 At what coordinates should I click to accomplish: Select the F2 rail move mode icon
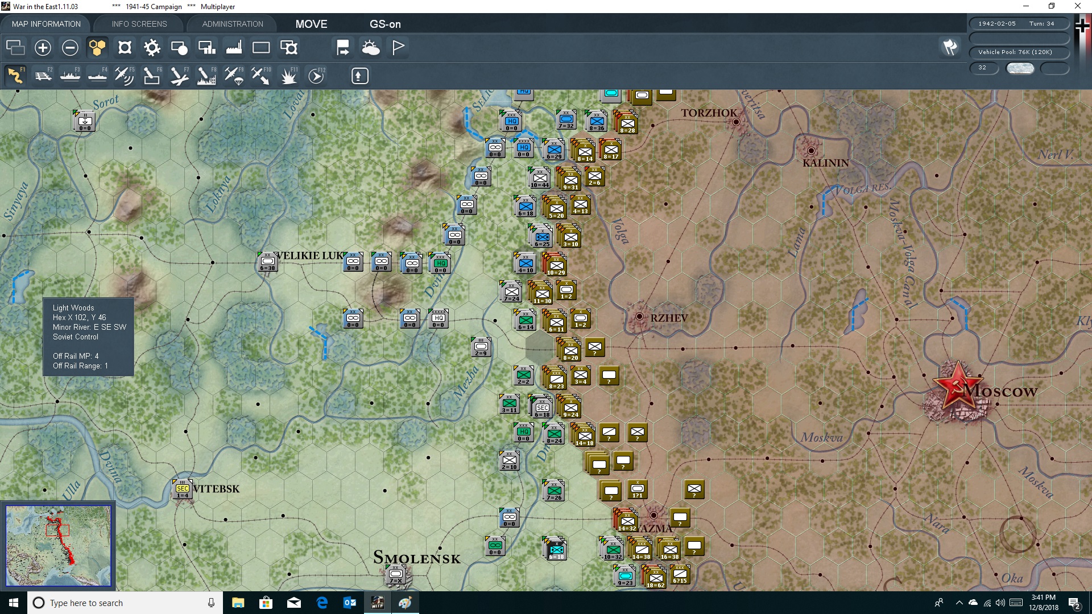click(x=43, y=76)
